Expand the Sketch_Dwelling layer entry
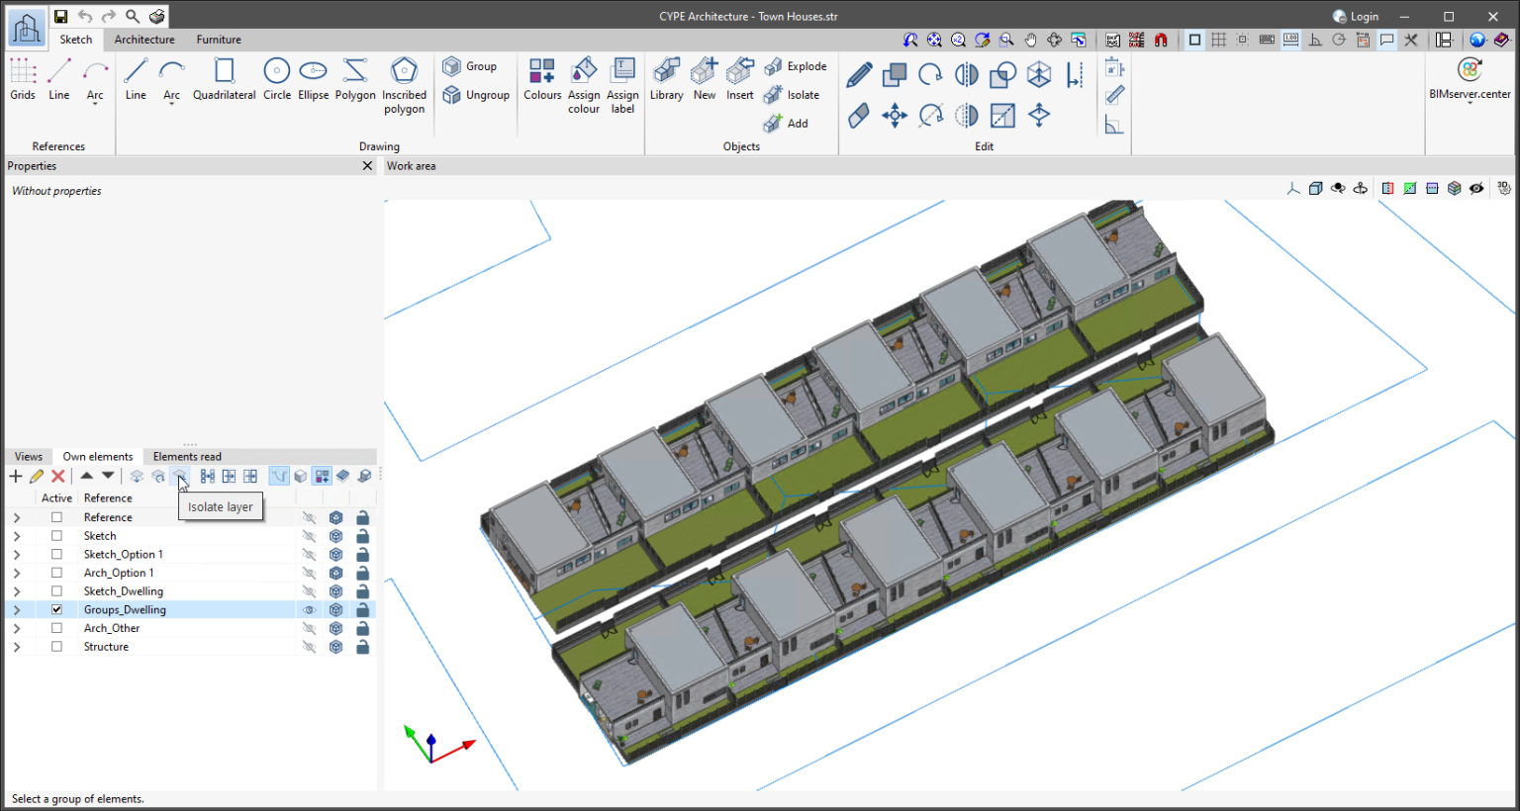 point(16,590)
